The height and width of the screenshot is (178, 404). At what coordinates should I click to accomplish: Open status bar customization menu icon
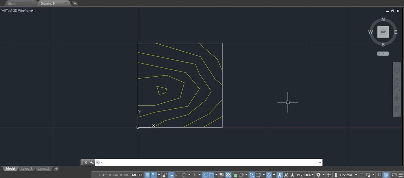400,175
